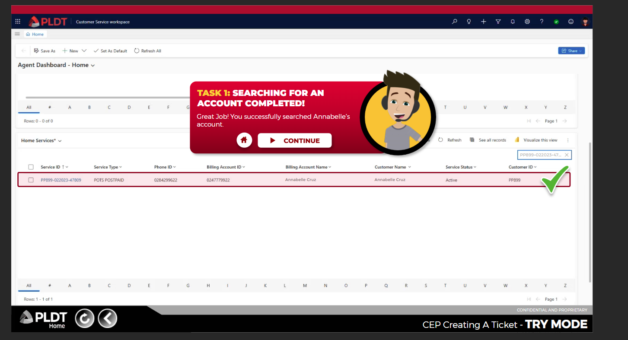628x340 pixels.
Task: Go to next page beside Rows 1 - 1 of 1
Action: [564, 299]
